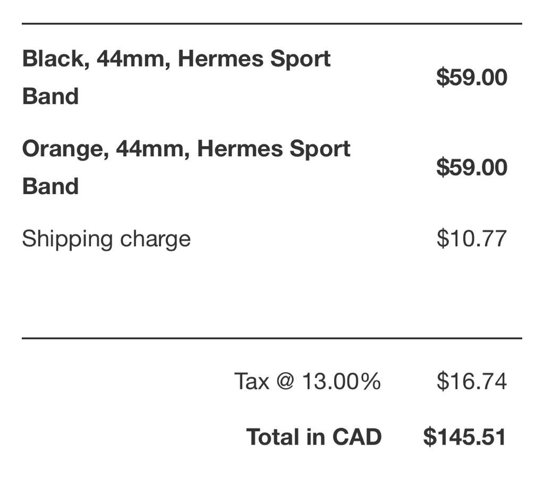
Task: Click the CAD currency text
Action: click(x=357, y=437)
